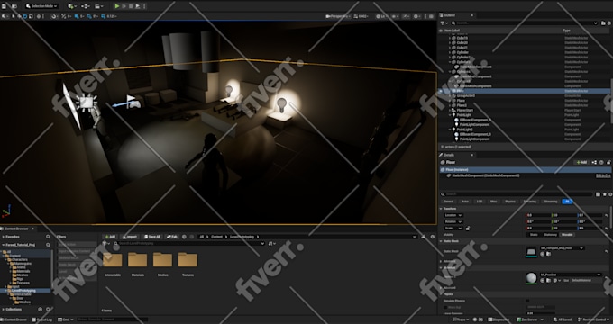Open the Output Log
Viewport: 613px width, 324px height.
41,319
